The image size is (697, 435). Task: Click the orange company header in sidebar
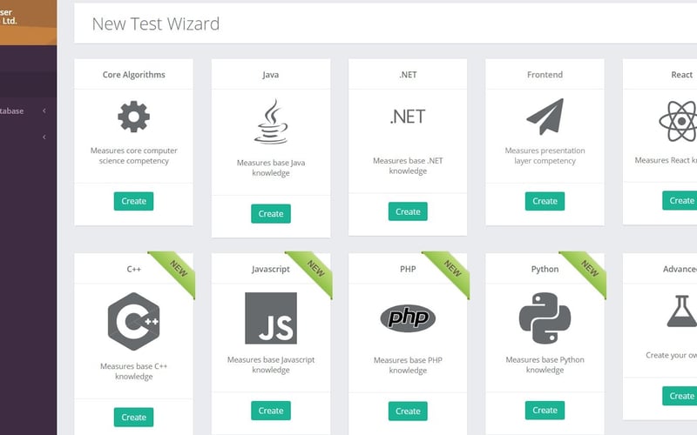click(29, 23)
